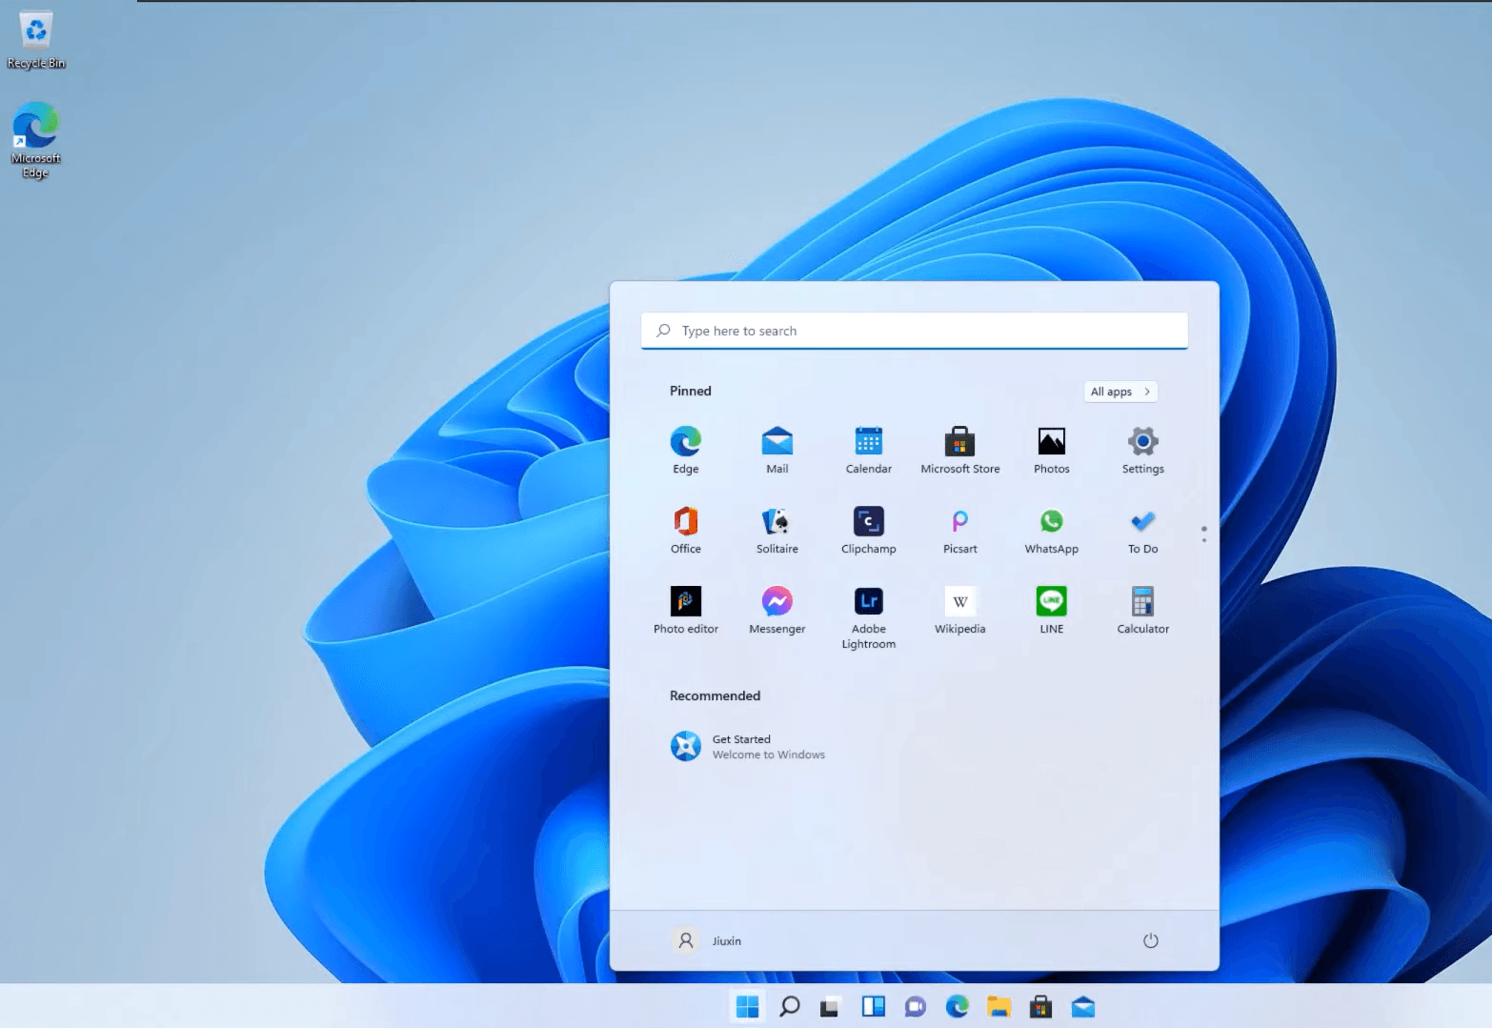Image resolution: width=1492 pixels, height=1028 pixels.
Task: Open the Calendar app
Action: point(868,450)
